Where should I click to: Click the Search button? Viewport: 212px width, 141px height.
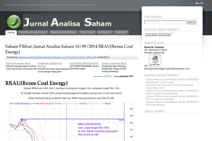click(x=191, y=22)
